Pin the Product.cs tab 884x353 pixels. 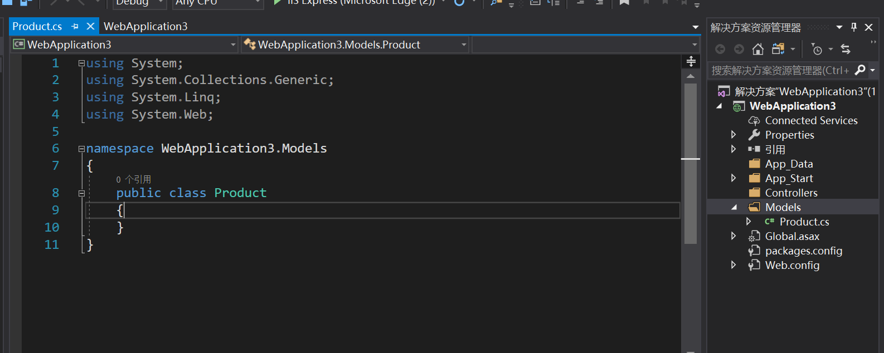(x=75, y=26)
